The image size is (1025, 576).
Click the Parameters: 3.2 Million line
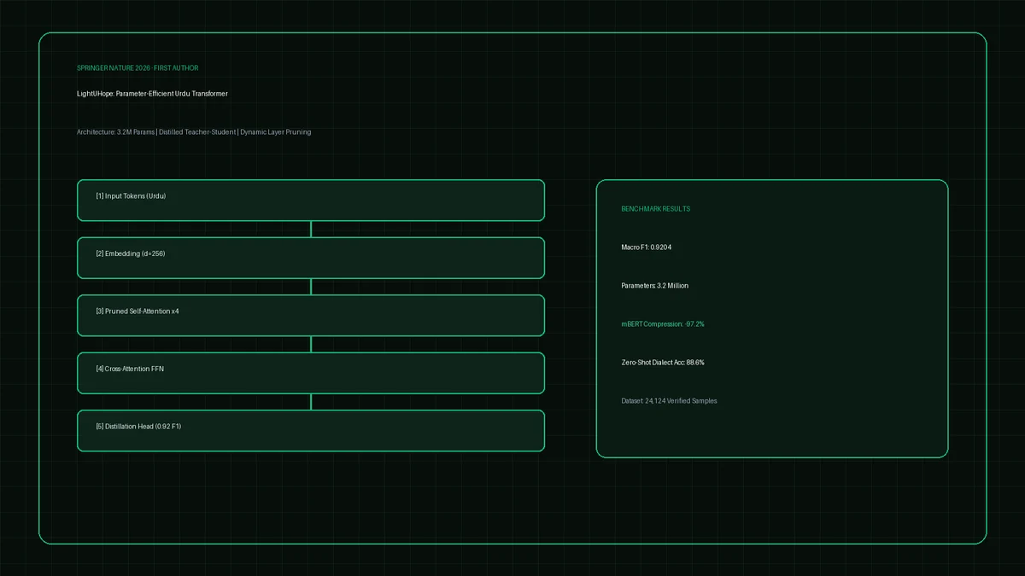tap(655, 286)
